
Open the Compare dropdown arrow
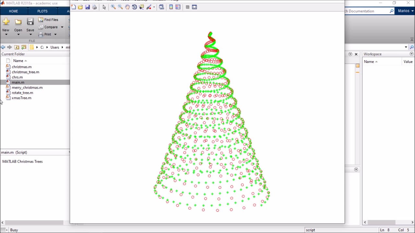coord(62,27)
